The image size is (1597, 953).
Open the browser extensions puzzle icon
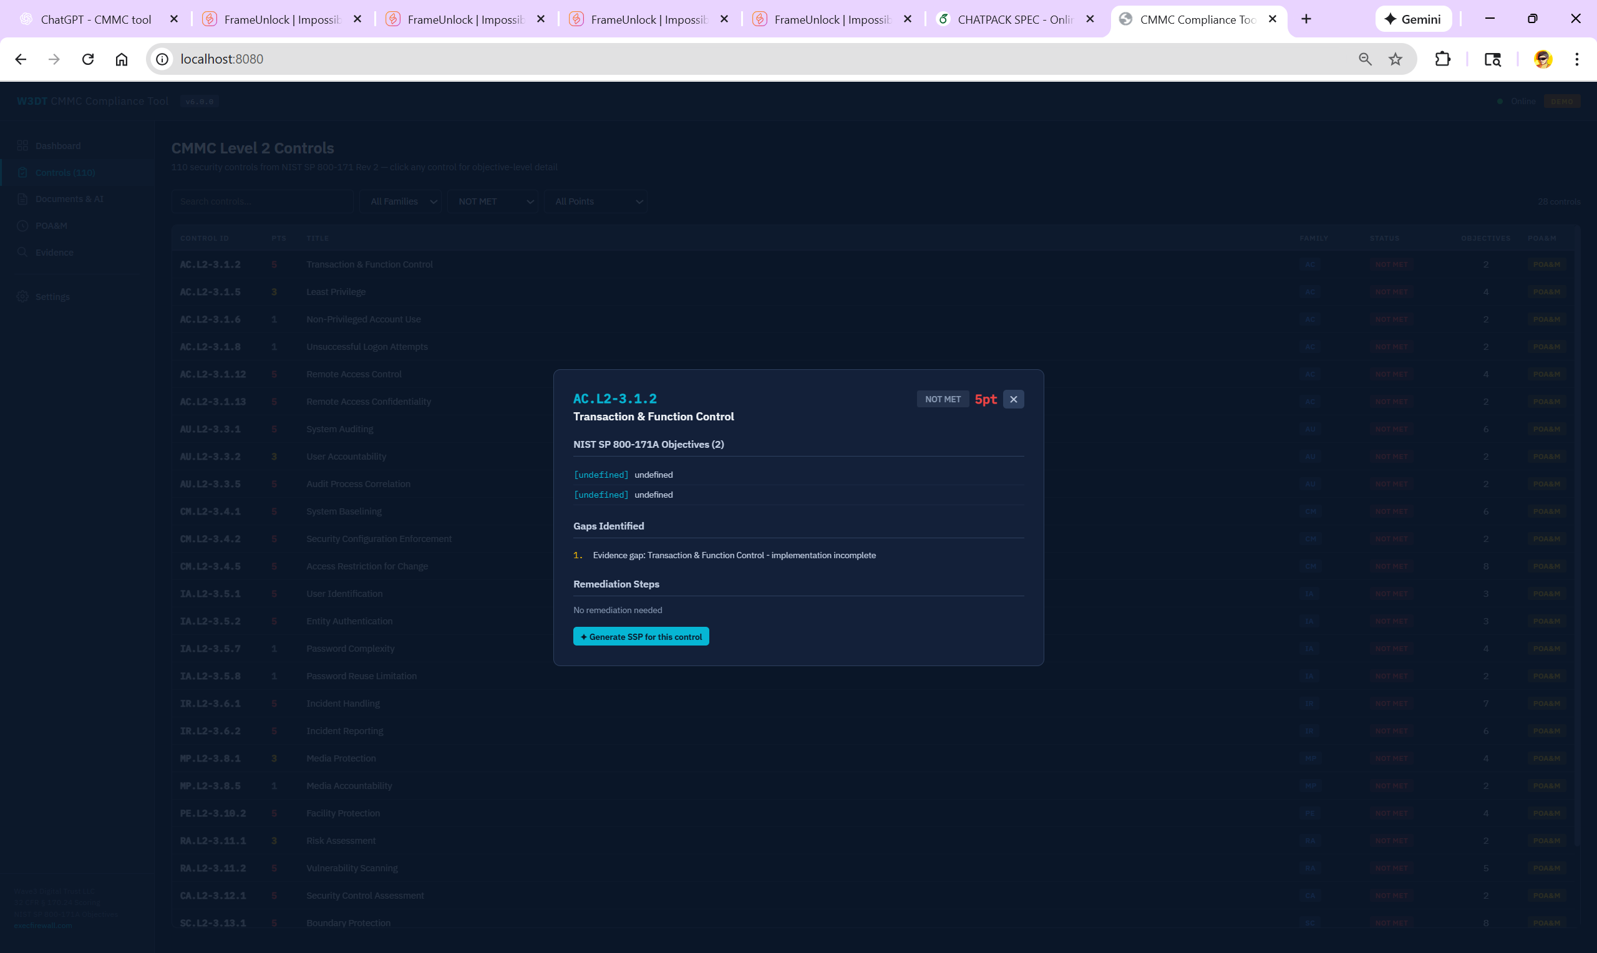1442,59
